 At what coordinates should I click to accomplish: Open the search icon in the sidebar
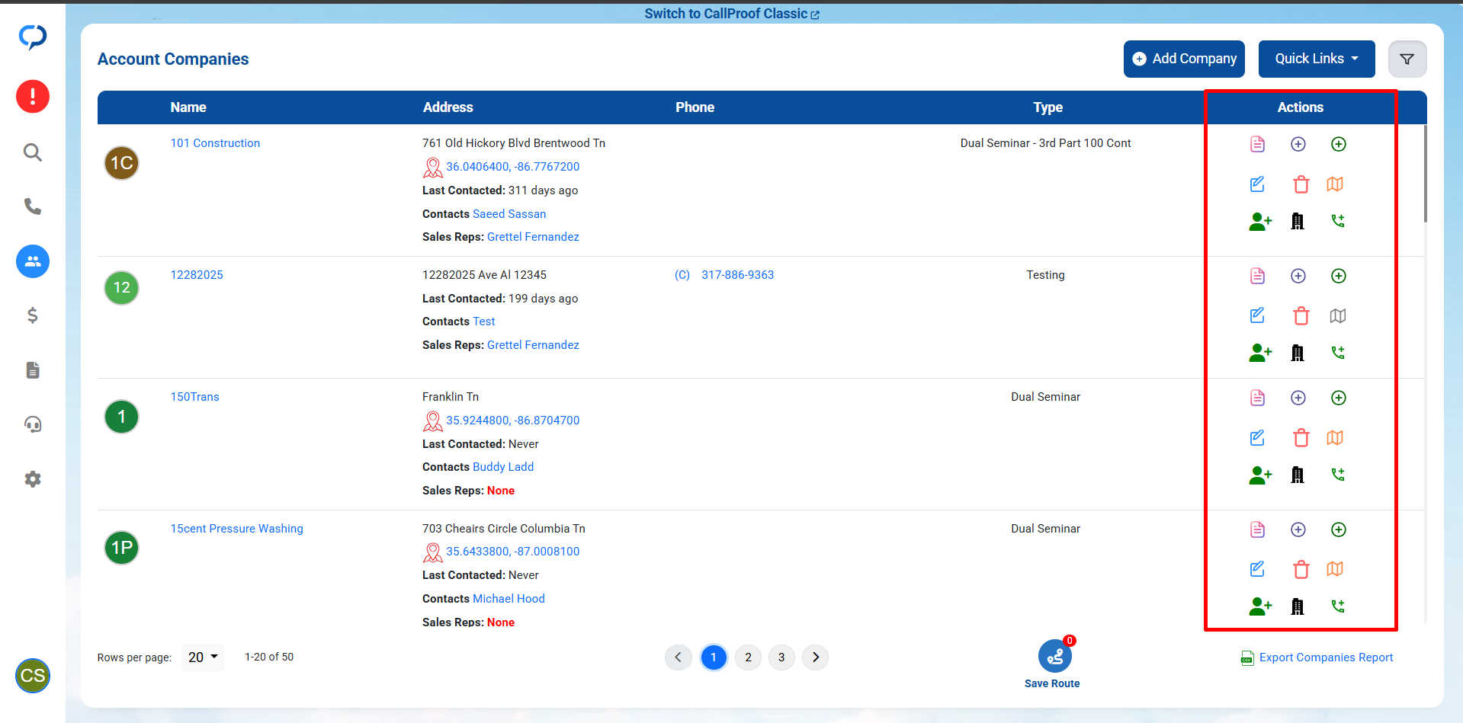33,152
